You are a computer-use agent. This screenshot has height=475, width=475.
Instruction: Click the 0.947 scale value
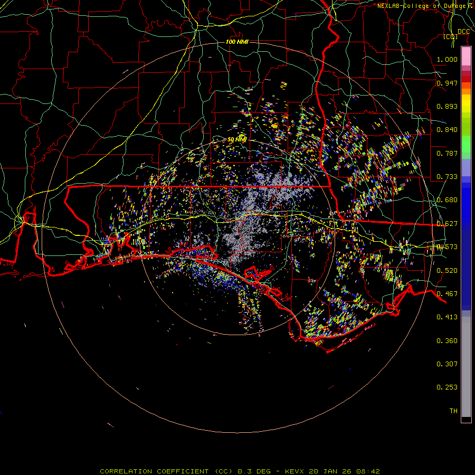(x=447, y=83)
